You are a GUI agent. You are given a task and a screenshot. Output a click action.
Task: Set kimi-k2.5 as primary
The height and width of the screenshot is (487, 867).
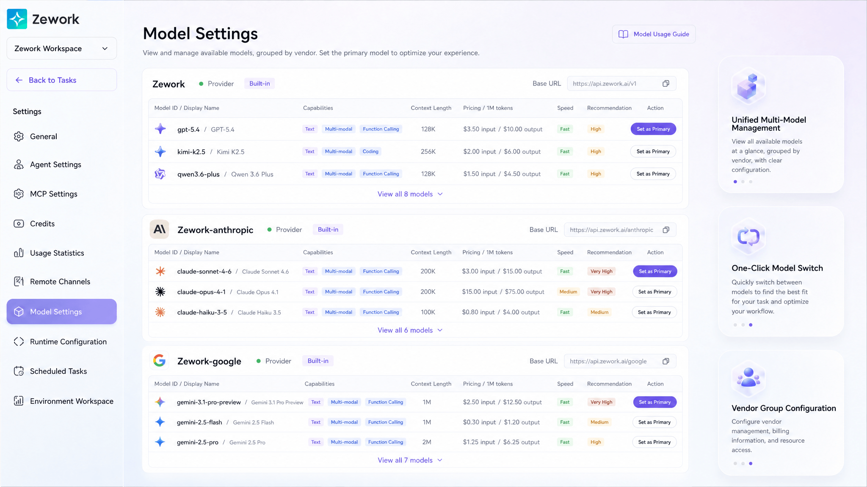[653, 151]
